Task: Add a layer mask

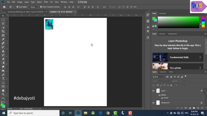Action: (x=186, y=108)
